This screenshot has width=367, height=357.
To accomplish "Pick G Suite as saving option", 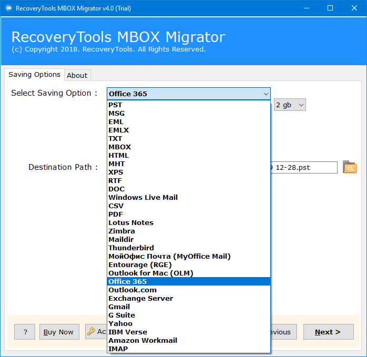I will click(x=189, y=315).
